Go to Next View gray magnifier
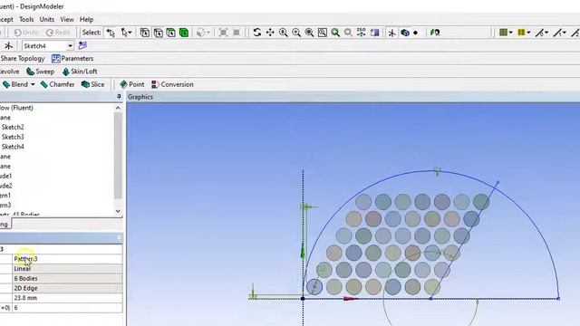The image size is (580, 326). 348,33
